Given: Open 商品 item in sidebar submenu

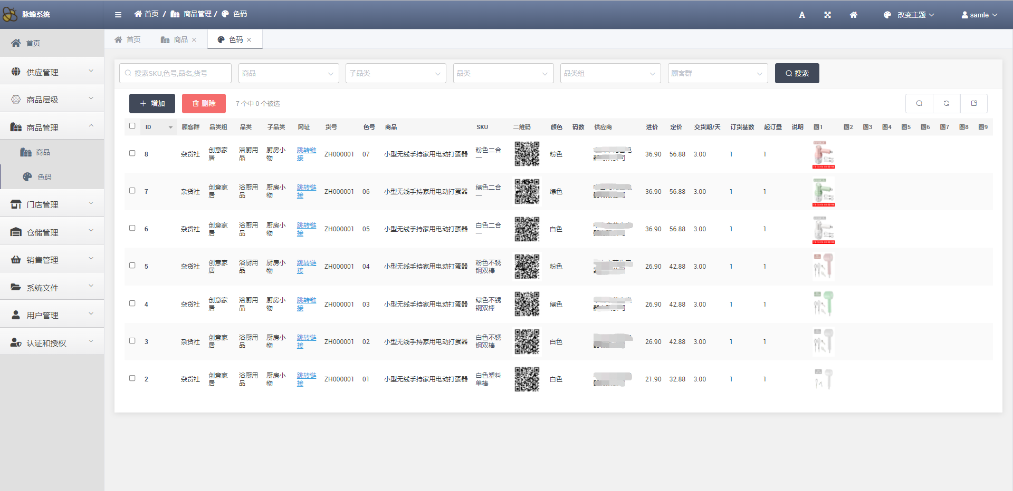Looking at the screenshot, I should [x=43, y=152].
